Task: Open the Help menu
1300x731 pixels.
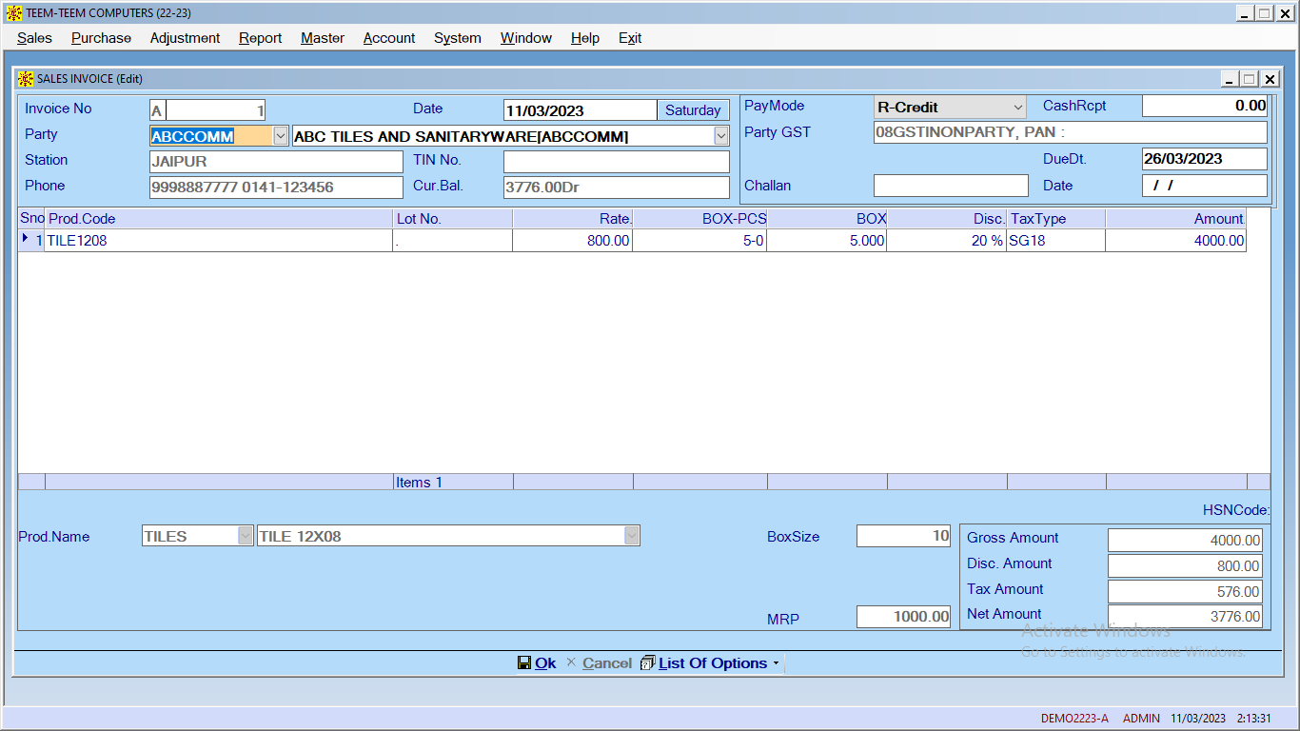Action: [x=585, y=38]
